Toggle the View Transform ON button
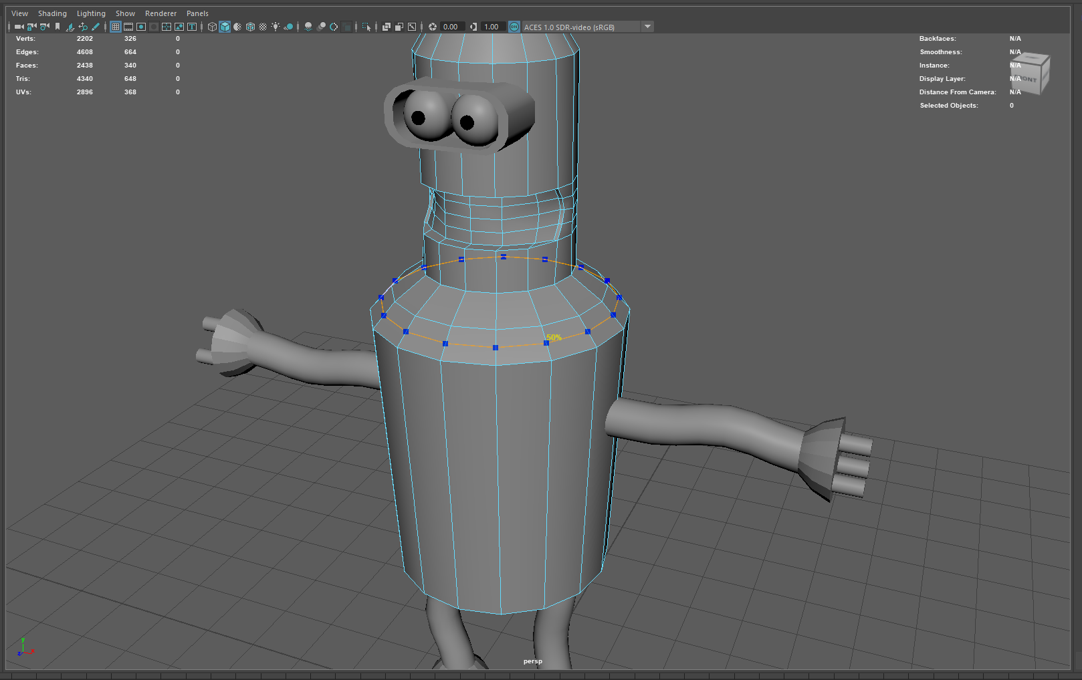Image resolution: width=1082 pixels, height=680 pixels. click(x=514, y=27)
